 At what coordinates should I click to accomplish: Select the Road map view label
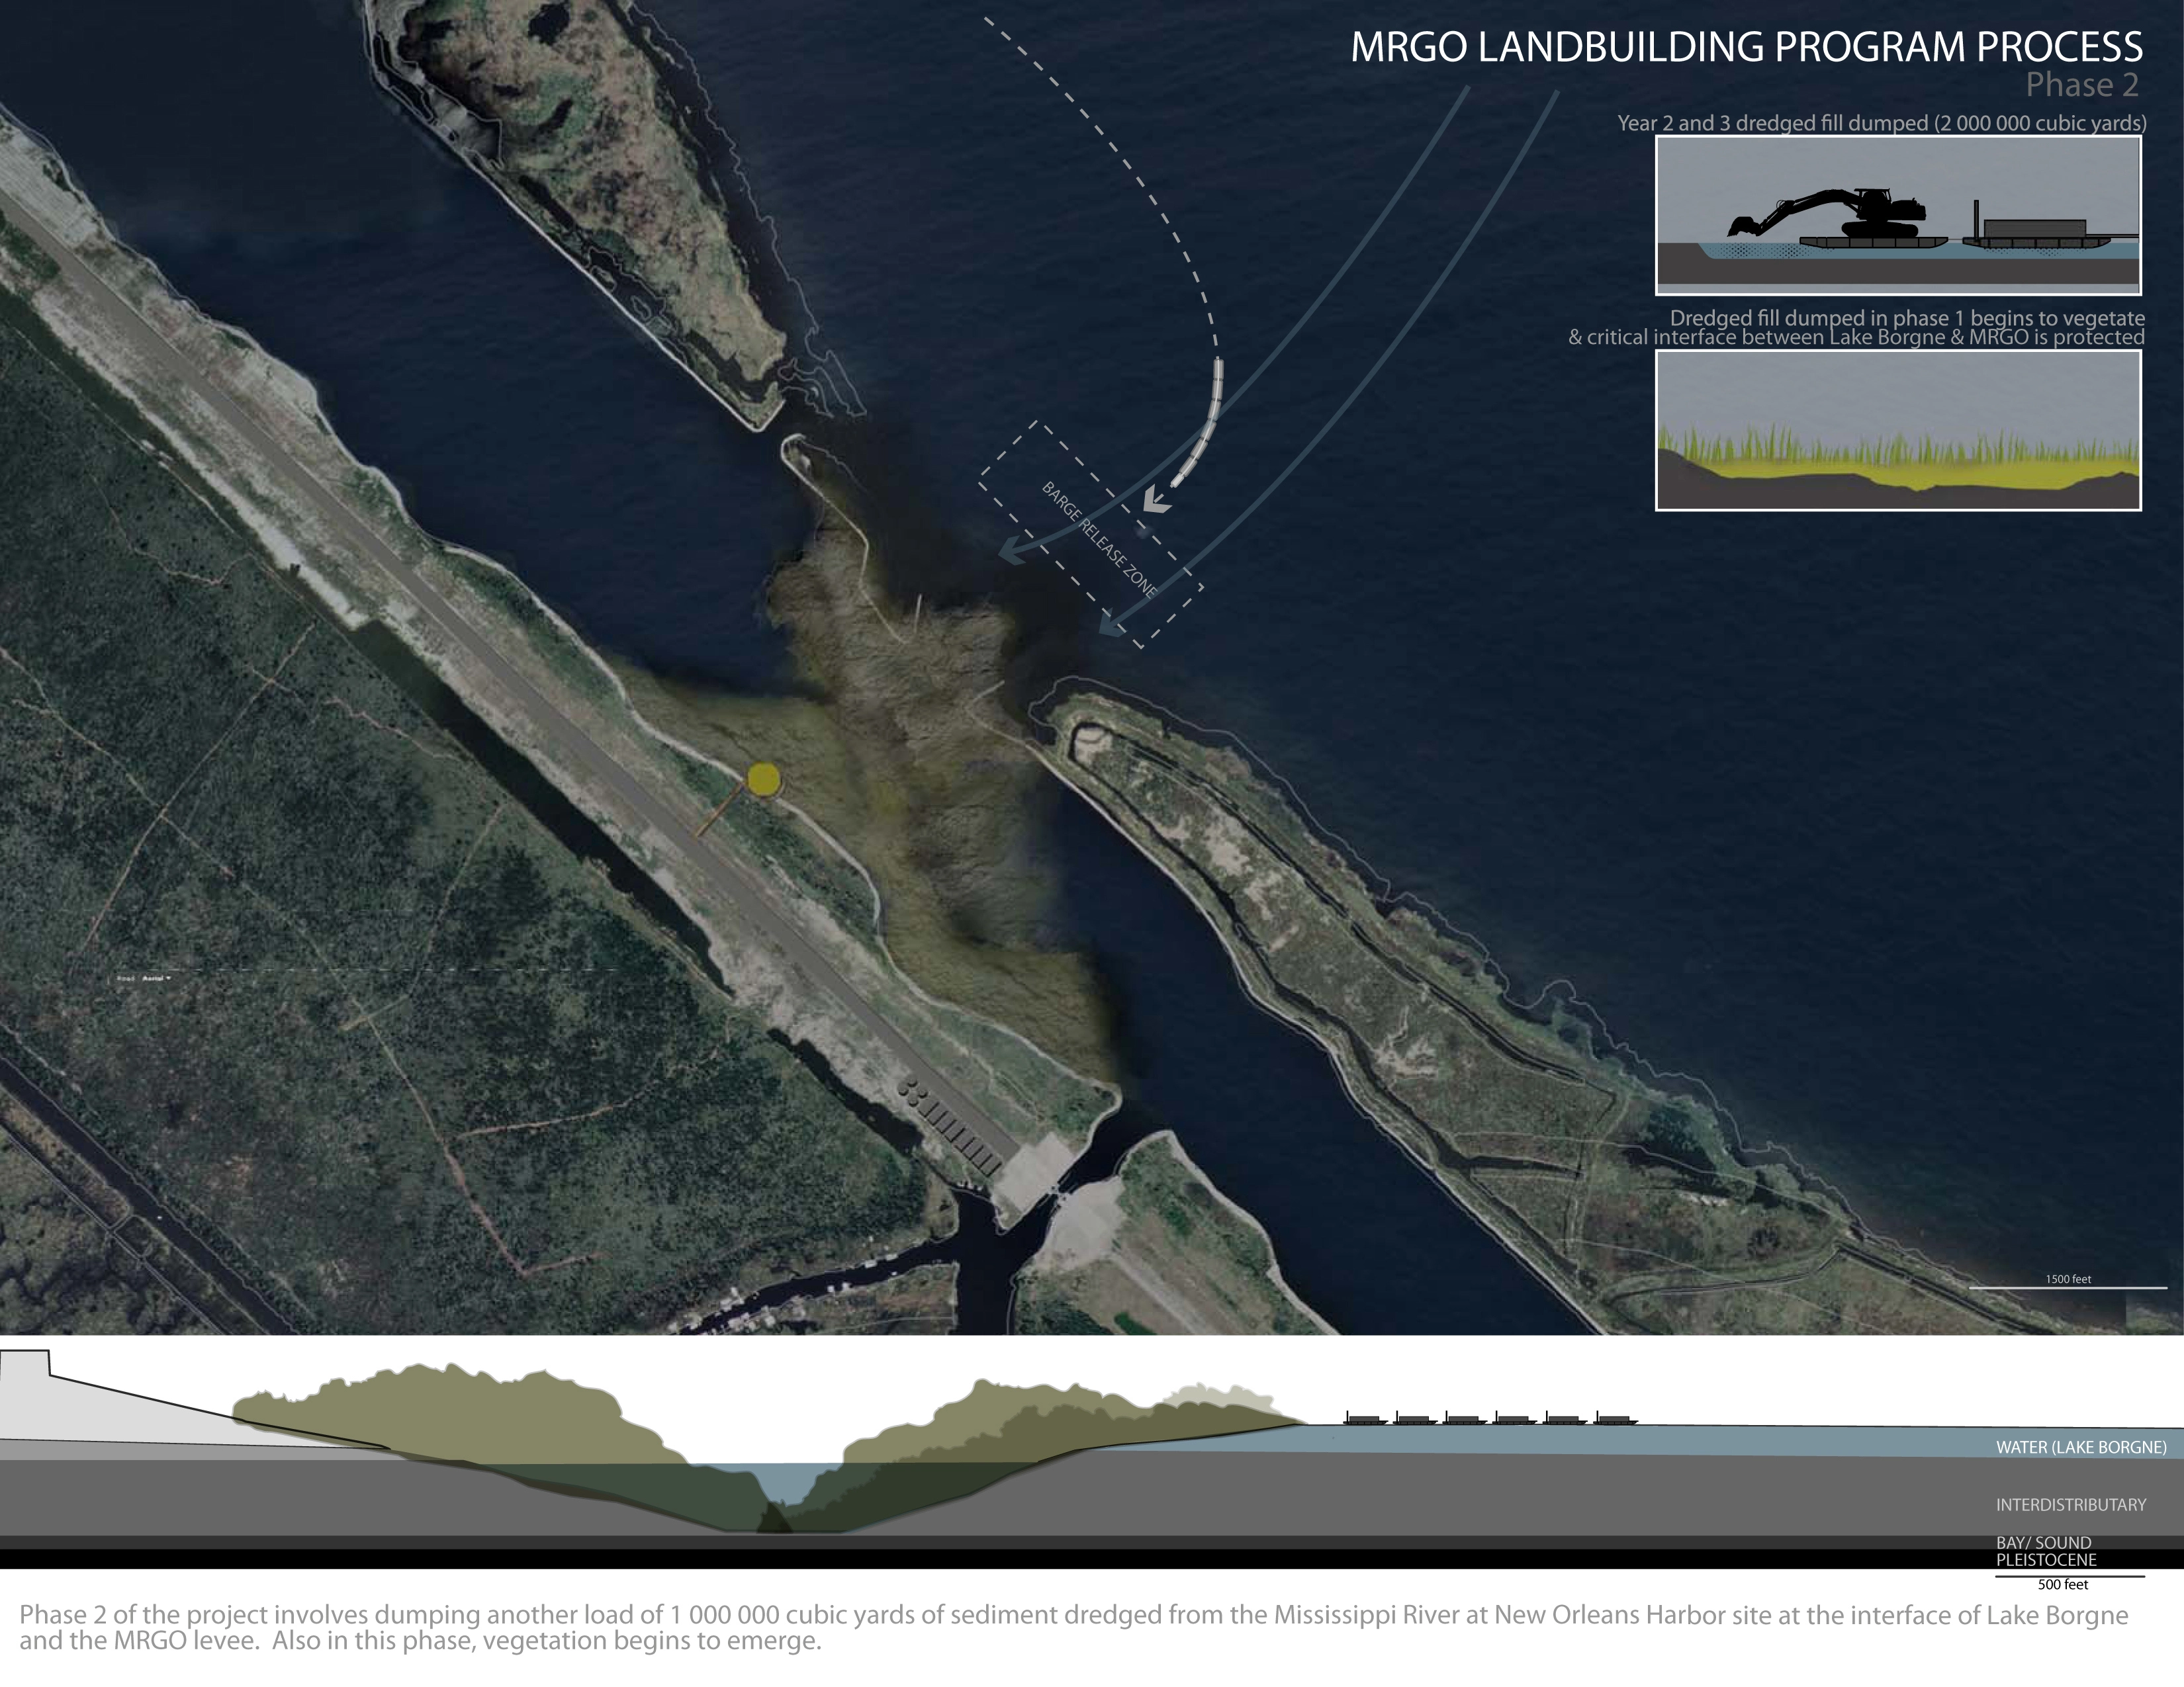pyautogui.click(x=125, y=978)
